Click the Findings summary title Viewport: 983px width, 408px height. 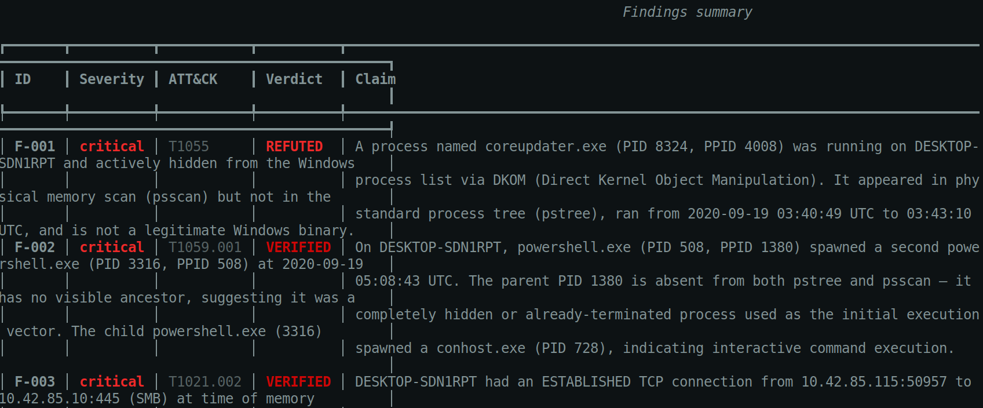coord(687,12)
